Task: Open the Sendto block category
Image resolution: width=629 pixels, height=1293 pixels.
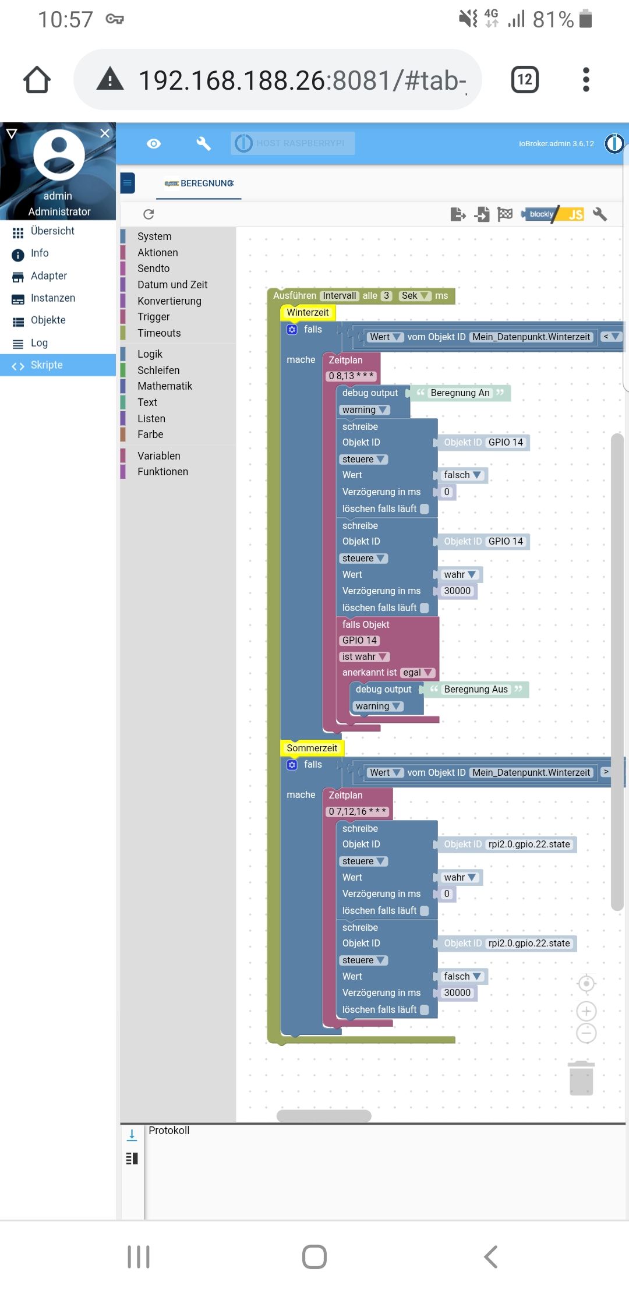Action: point(154,269)
